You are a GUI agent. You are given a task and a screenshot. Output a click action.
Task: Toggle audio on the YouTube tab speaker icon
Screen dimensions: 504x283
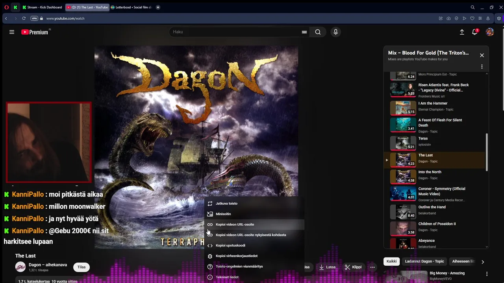coord(74,7)
